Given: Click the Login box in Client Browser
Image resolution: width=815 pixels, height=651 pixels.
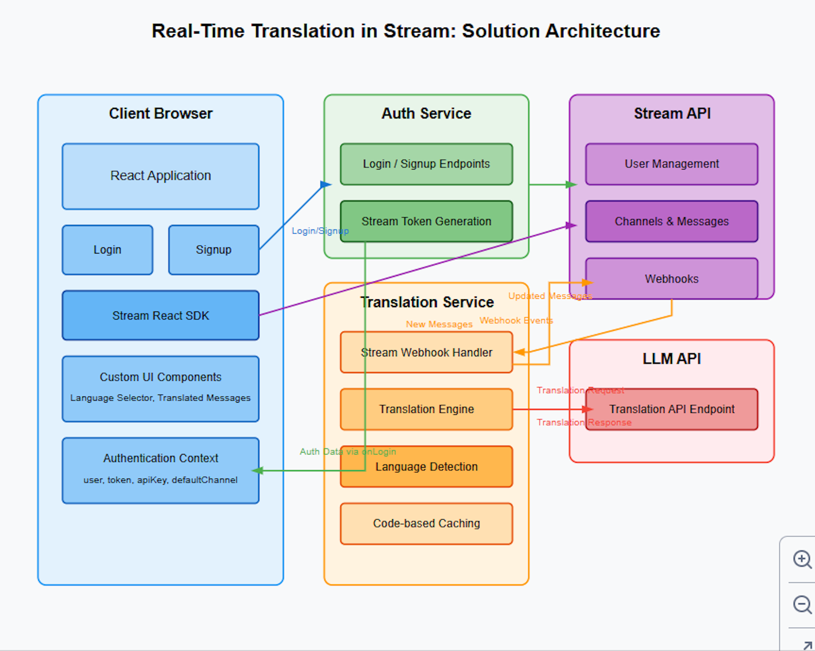Looking at the screenshot, I should point(107,249).
